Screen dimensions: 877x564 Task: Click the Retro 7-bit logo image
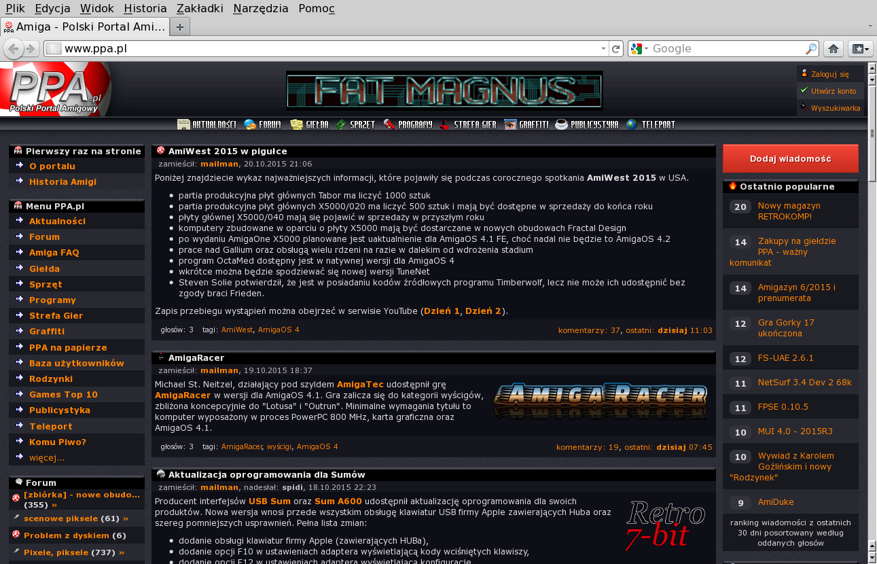tap(666, 525)
